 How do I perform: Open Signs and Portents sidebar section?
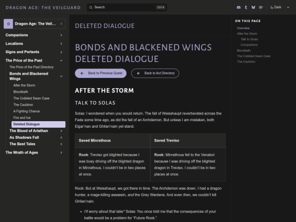tap(22, 52)
